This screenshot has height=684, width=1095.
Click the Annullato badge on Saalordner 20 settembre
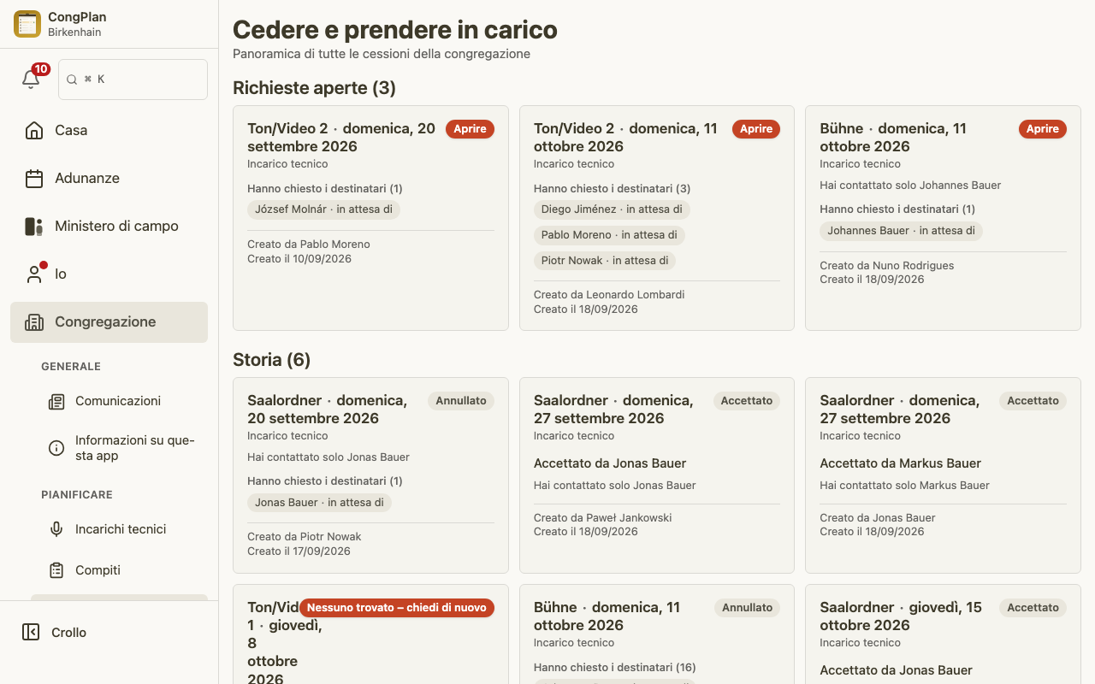[x=461, y=401]
